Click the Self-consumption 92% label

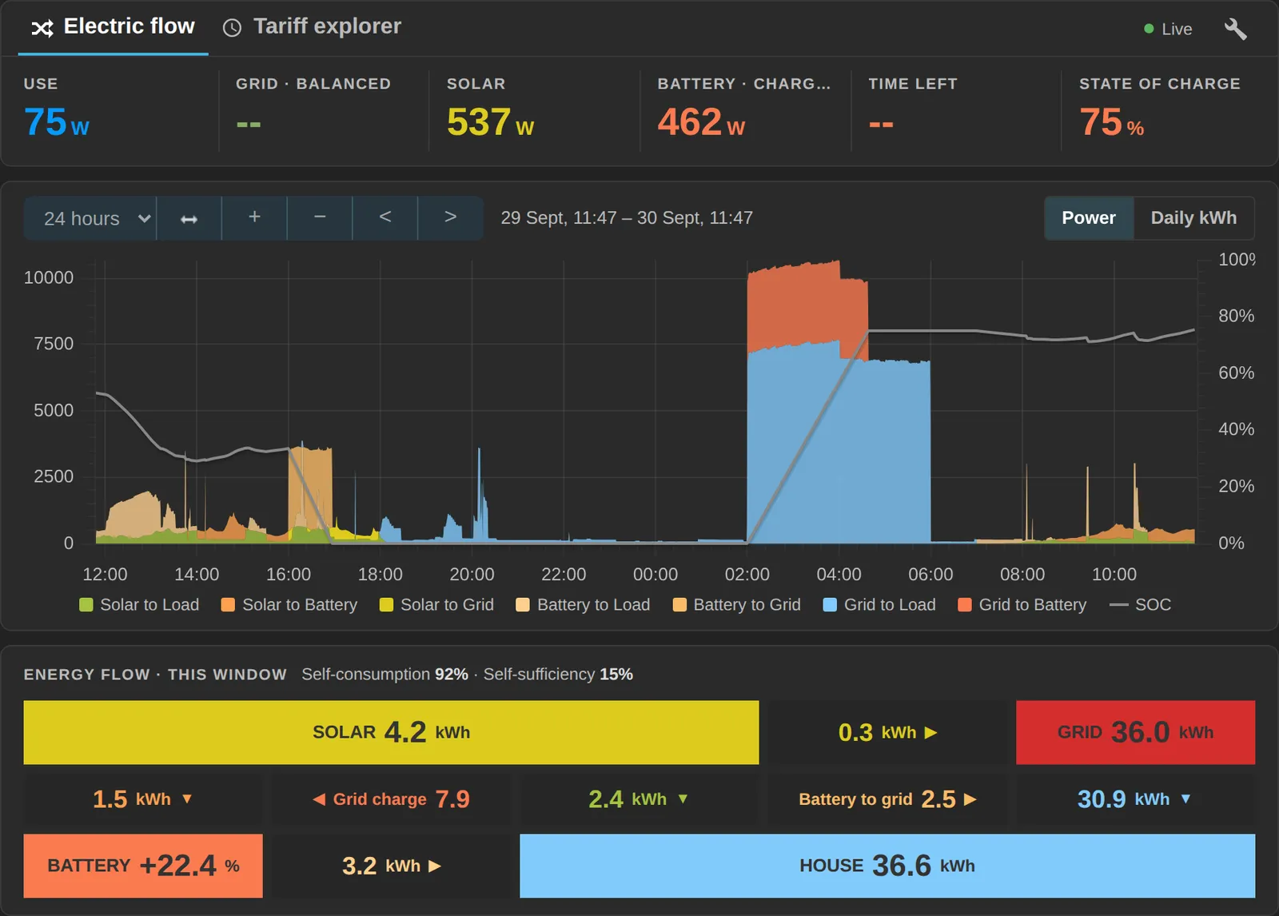(384, 675)
